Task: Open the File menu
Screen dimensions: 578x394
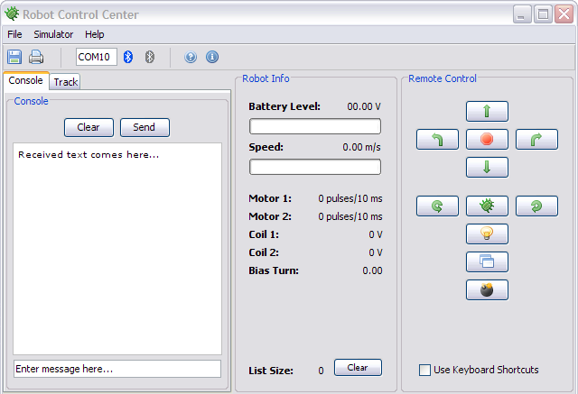Action: tap(14, 34)
